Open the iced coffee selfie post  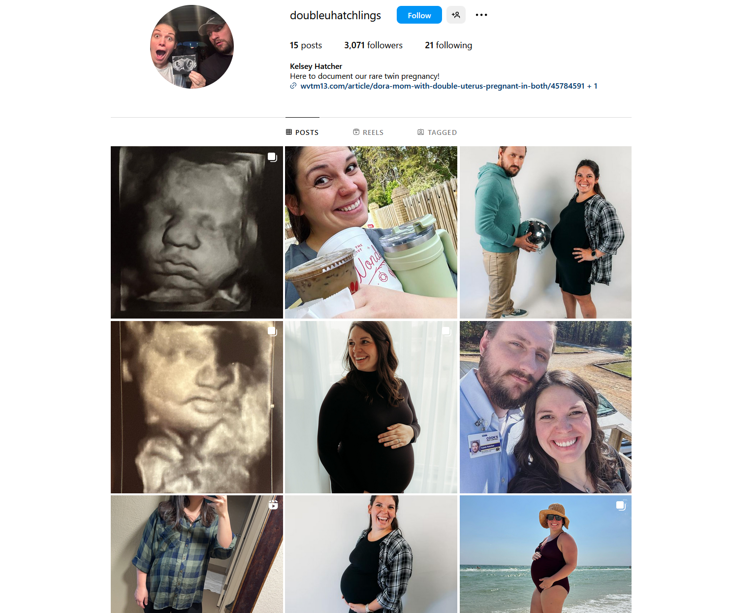(x=371, y=232)
